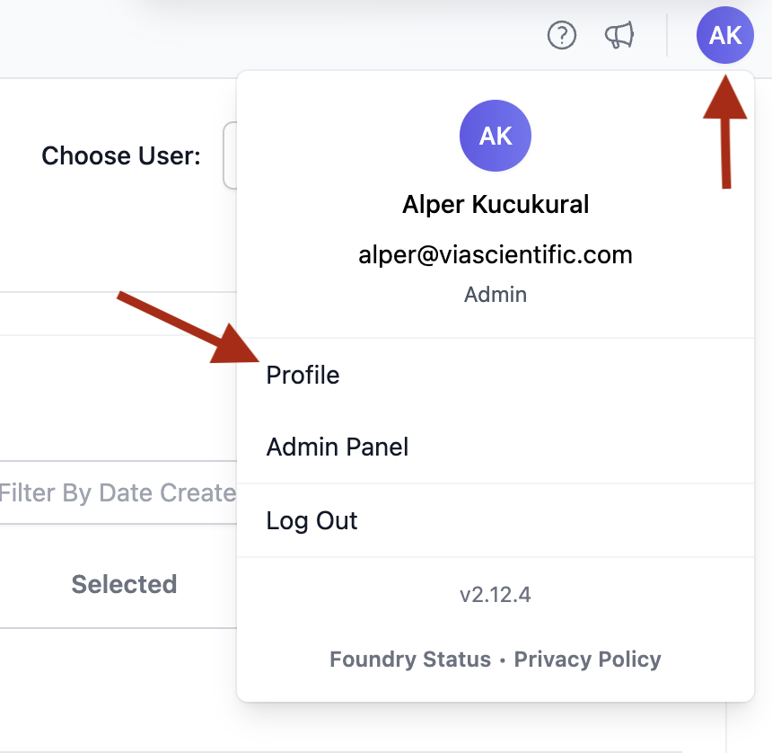Click the empty table row below Selected
Image resolution: width=772 pixels, height=753 pixels.
117,687
